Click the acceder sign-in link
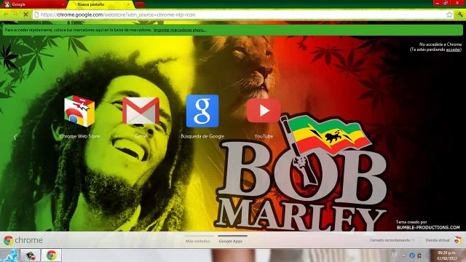Screen dimensions: 466x262 click(453, 49)
